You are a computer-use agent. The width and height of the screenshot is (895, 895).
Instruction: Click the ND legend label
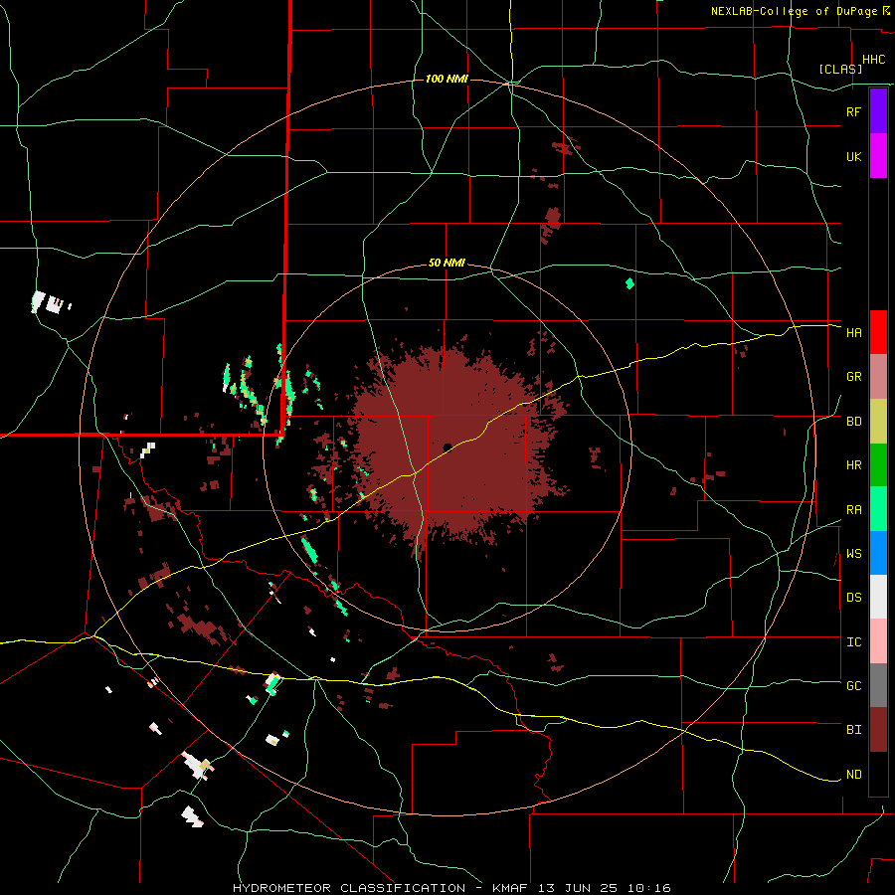tap(853, 774)
